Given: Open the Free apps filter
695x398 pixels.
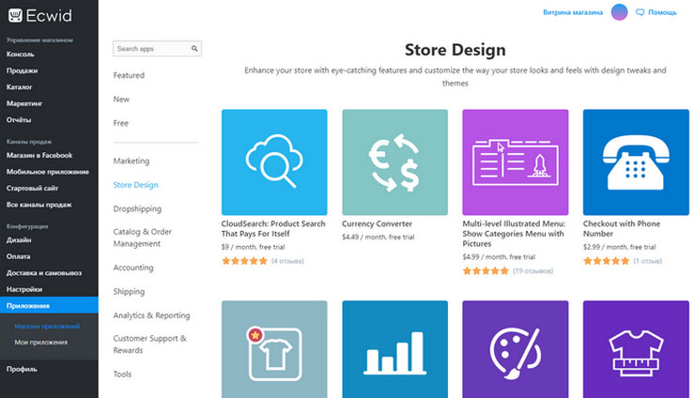Looking at the screenshot, I should (121, 123).
